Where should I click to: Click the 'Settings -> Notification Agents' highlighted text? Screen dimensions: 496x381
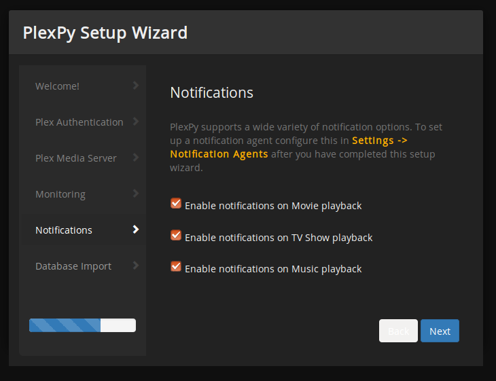click(289, 147)
